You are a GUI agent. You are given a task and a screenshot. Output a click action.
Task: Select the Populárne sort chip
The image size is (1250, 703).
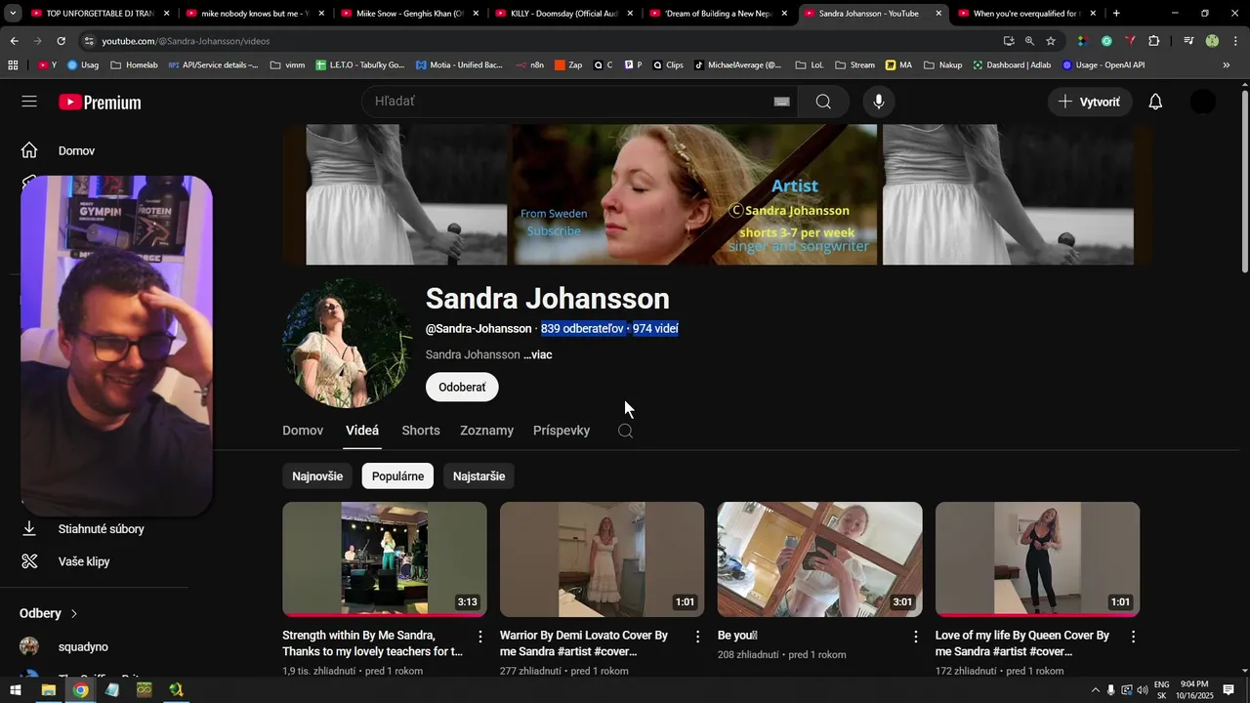pos(397,476)
